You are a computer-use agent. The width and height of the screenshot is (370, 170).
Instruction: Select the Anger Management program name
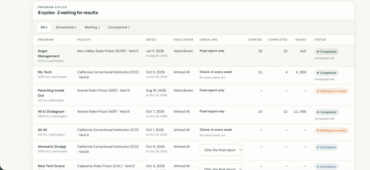point(49,53)
